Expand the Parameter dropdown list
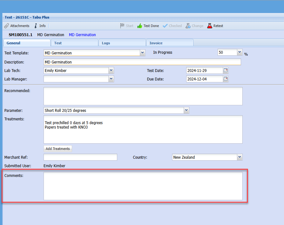 coord(187,110)
